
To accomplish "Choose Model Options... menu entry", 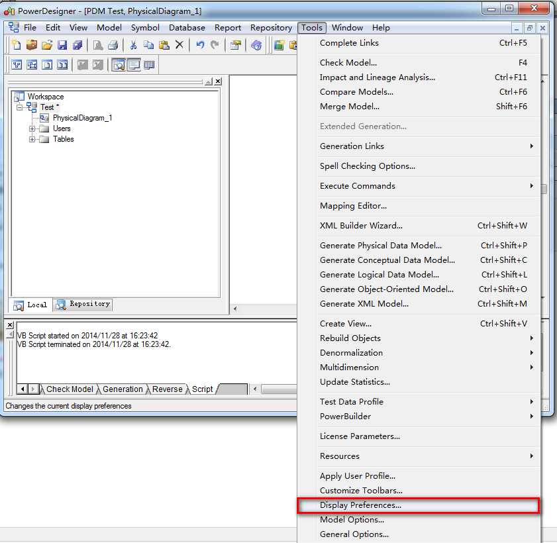I will (419, 520).
